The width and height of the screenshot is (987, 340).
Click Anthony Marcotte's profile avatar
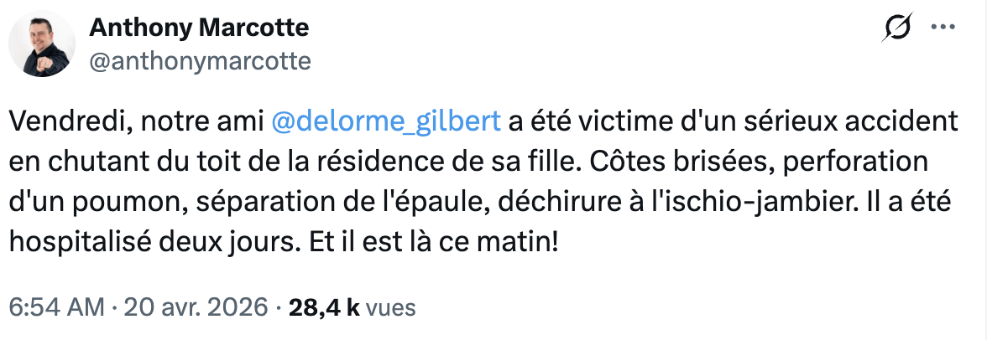pyautogui.click(x=43, y=44)
